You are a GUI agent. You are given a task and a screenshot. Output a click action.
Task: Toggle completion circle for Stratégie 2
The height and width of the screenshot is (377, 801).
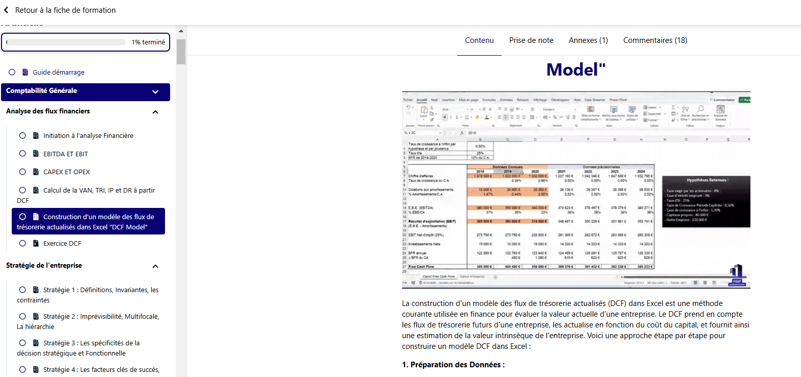pyautogui.click(x=22, y=317)
